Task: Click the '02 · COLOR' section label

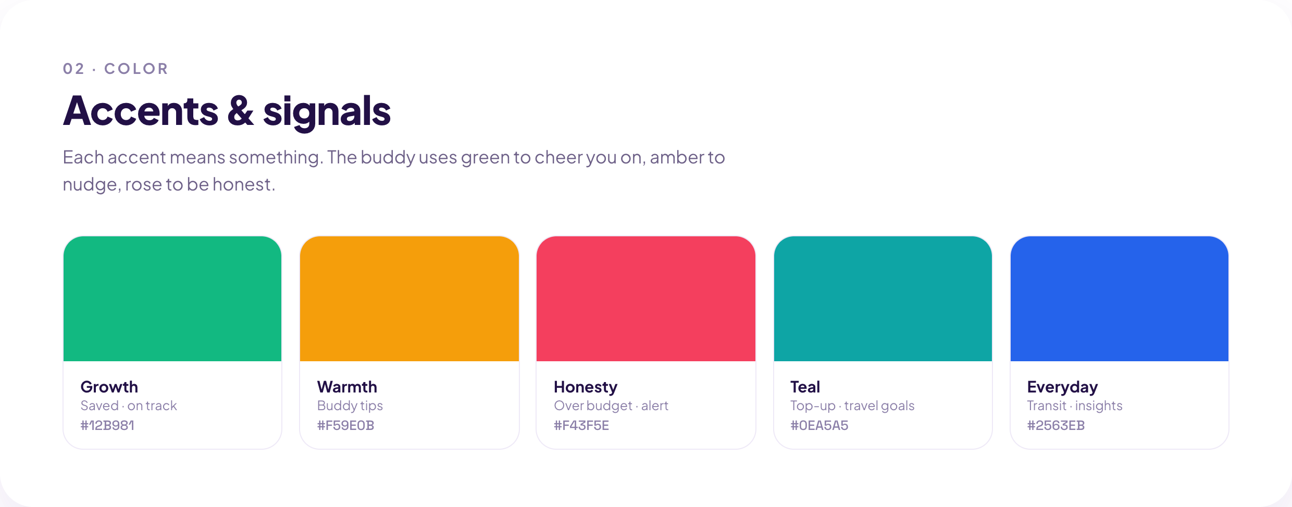Action: 116,69
